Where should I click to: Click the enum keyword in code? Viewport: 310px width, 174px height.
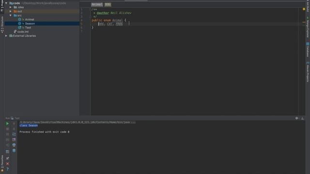pos(107,20)
